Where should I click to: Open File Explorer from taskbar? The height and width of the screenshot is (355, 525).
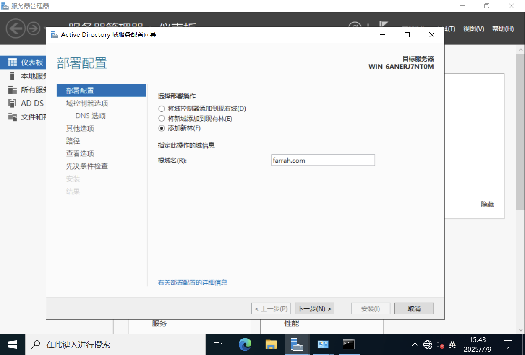(271, 345)
